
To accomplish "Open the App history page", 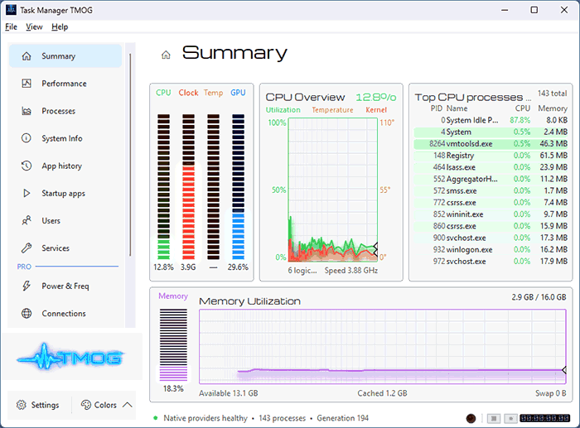I will 65,166.
